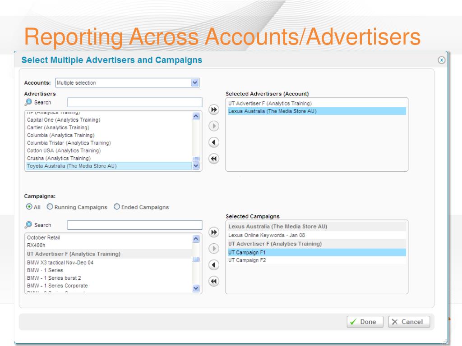Click UT Advertiser F group header in campaigns list
The image size is (462, 346).
[109, 254]
